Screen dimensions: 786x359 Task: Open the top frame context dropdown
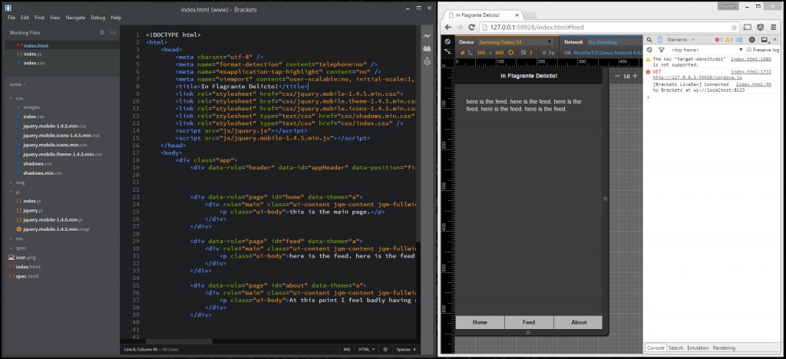pyautogui.click(x=707, y=50)
